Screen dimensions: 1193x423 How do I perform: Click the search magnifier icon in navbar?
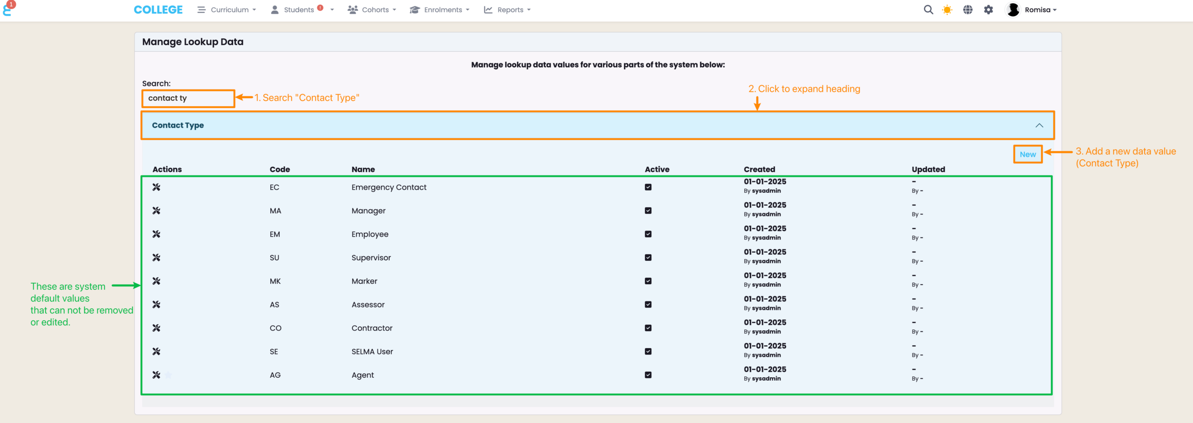click(928, 10)
